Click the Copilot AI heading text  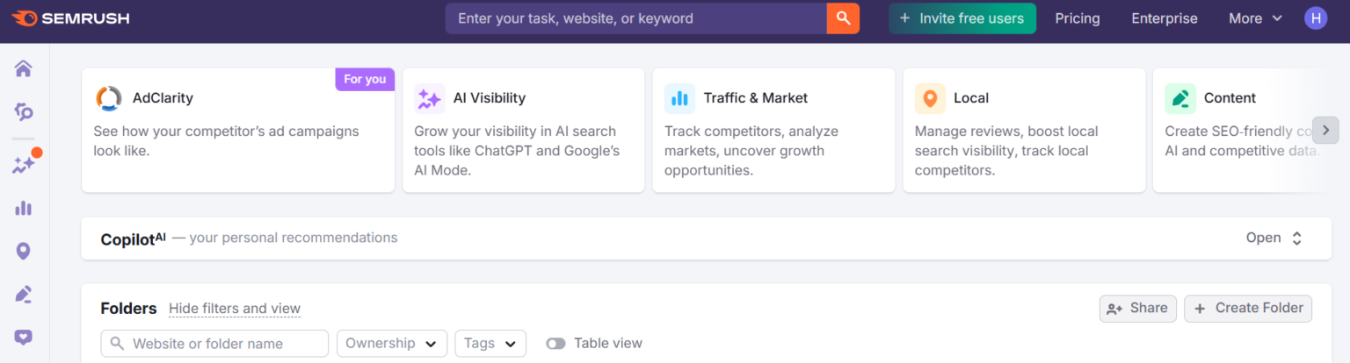coord(134,238)
